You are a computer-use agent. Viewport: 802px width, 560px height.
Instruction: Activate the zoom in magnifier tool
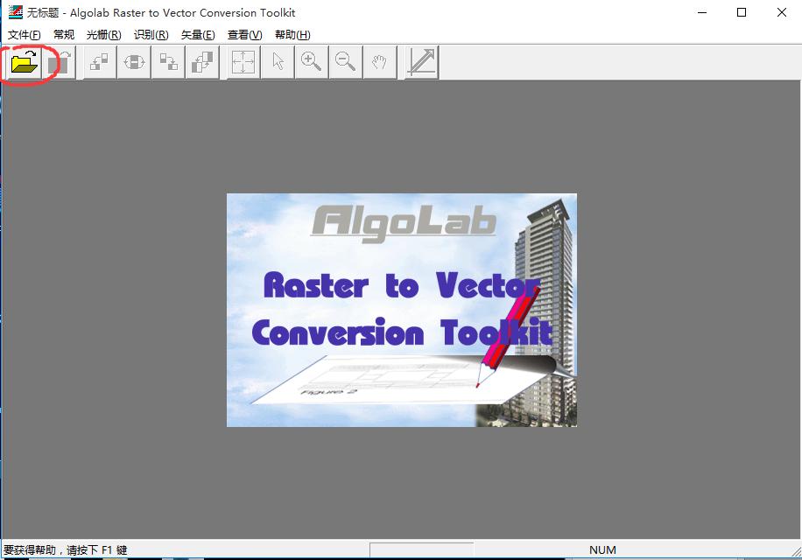[311, 61]
